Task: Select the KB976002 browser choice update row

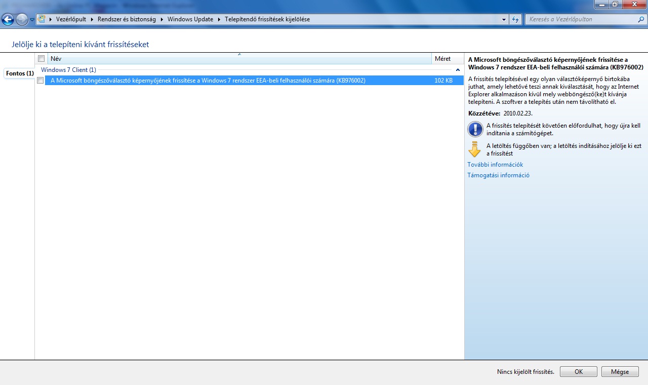Action: tap(254, 81)
